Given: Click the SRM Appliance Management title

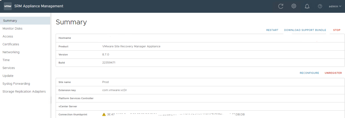Looking at the screenshot, I should (x=39, y=6).
